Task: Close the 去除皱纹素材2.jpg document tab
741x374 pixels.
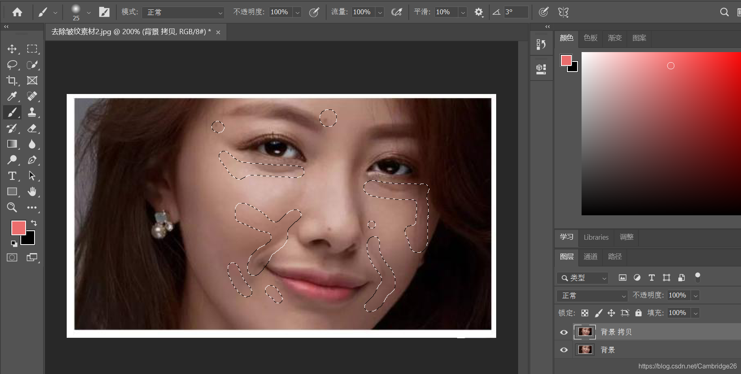Action: tap(218, 32)
